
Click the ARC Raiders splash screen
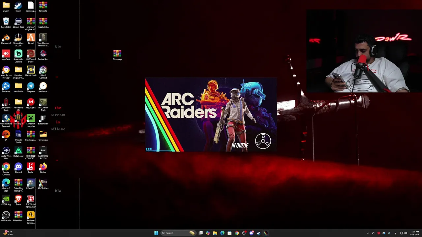pyautogui.click(x=211, y=115)
